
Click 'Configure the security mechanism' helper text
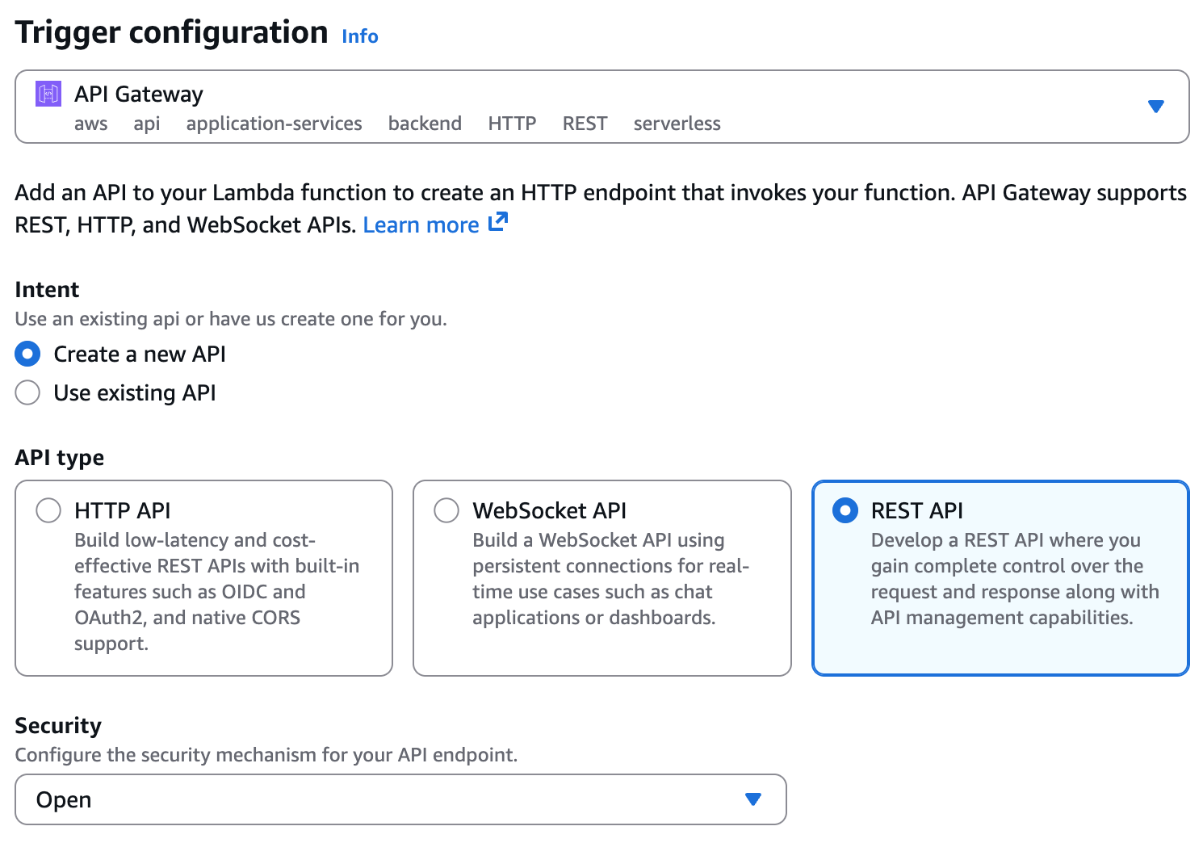266,755
